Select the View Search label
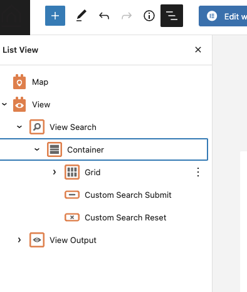Screen dimensions: 247x292 (73, 127)
